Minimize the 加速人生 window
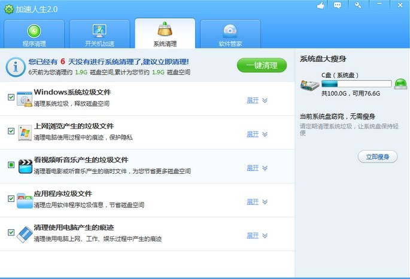Image resolution: width=410 pixels, height=279 pixels. click(x=379, y=4)
